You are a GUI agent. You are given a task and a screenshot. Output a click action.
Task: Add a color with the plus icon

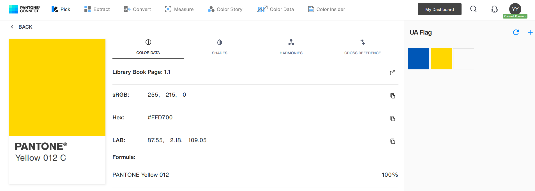[x=530, y=32]
